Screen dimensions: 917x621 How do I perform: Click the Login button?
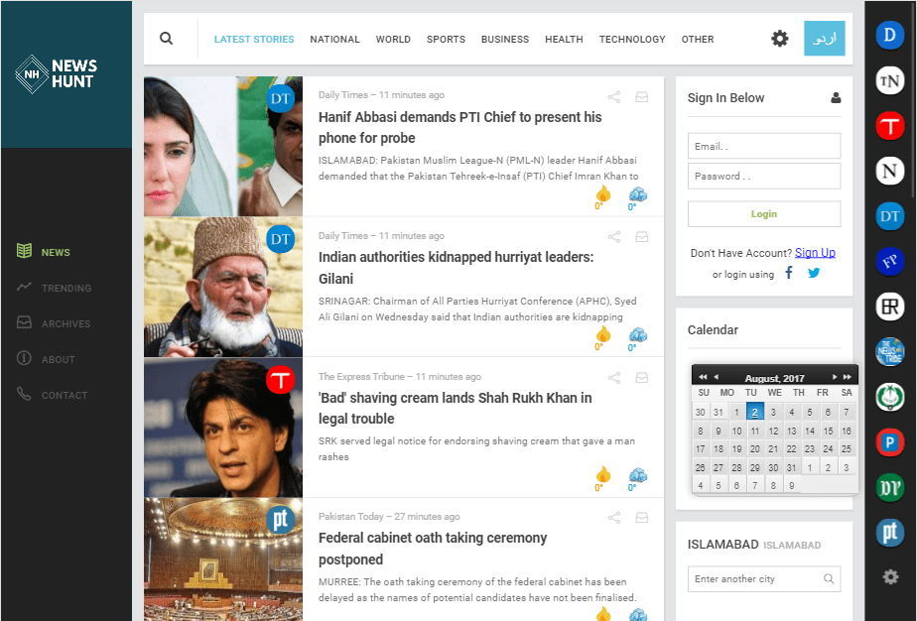point(764,214)
